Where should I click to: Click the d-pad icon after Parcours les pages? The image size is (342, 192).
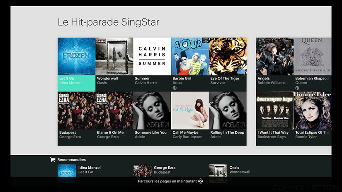click(201, 181)
